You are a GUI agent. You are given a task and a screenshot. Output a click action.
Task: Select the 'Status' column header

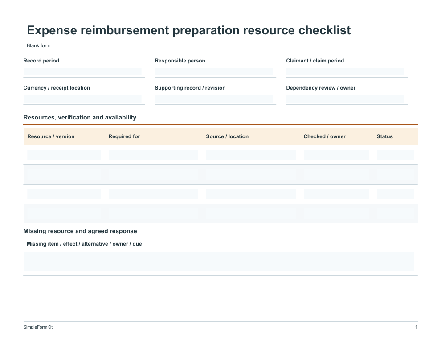pyautogui.click(x=384, y=136)
